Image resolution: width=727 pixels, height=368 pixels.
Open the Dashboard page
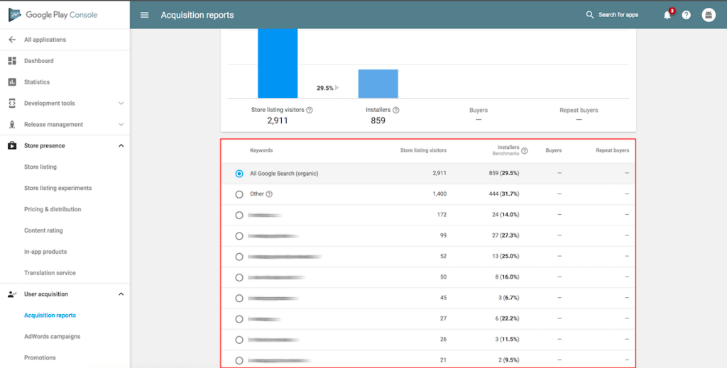[38, 61]
